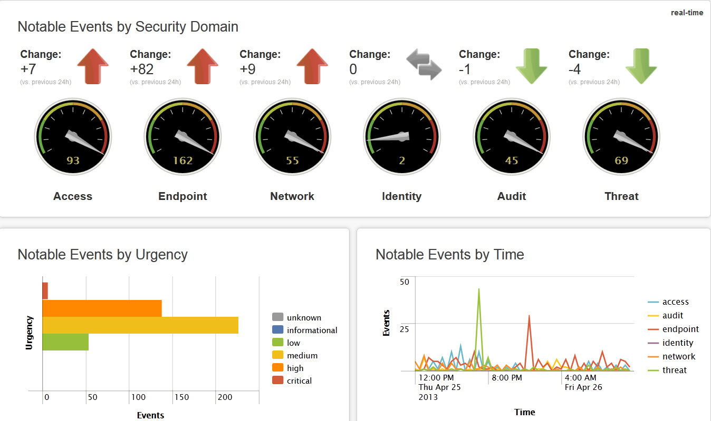Click the orange high urgency bar
The image size is (711, 421).
[x=102, y=308]
